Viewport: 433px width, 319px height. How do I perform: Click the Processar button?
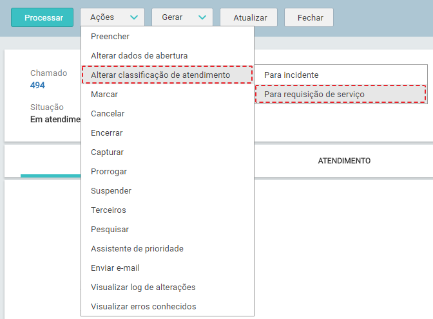[43, 18]
